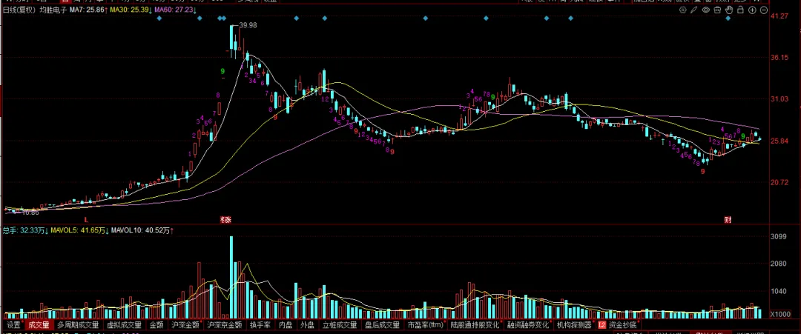Open the toolbox icon
The width and height of the screenshot is (801, 334).
[717, 10]
